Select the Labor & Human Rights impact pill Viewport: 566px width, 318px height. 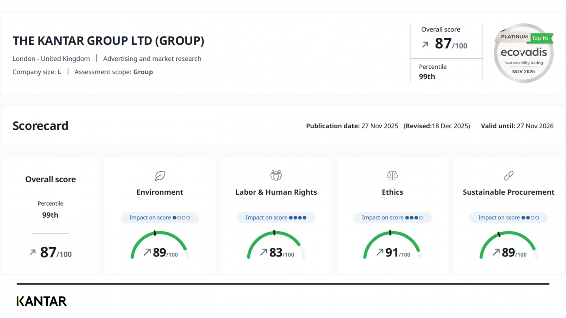point(276,218)
